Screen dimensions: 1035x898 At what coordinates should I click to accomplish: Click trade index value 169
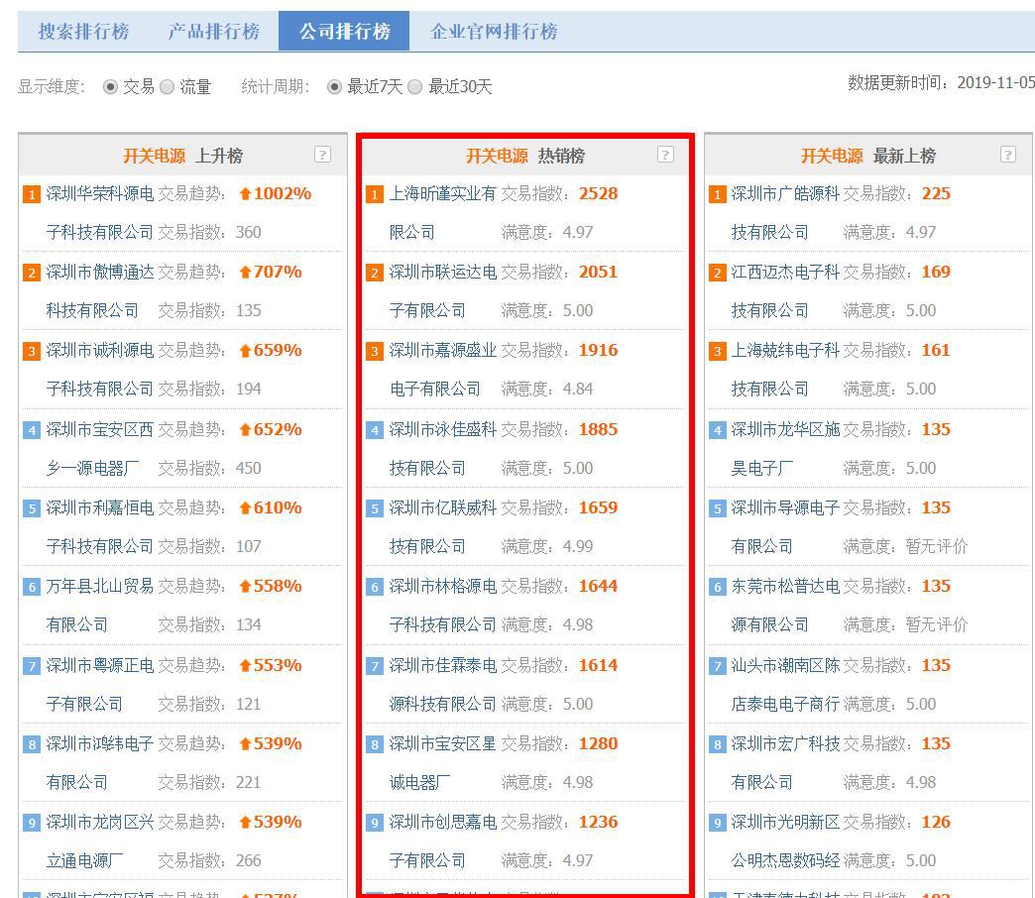[936, 272]
